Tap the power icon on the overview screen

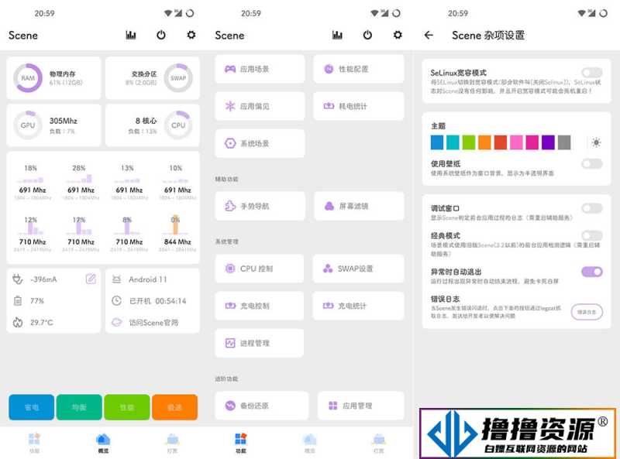tap(161, 35)
